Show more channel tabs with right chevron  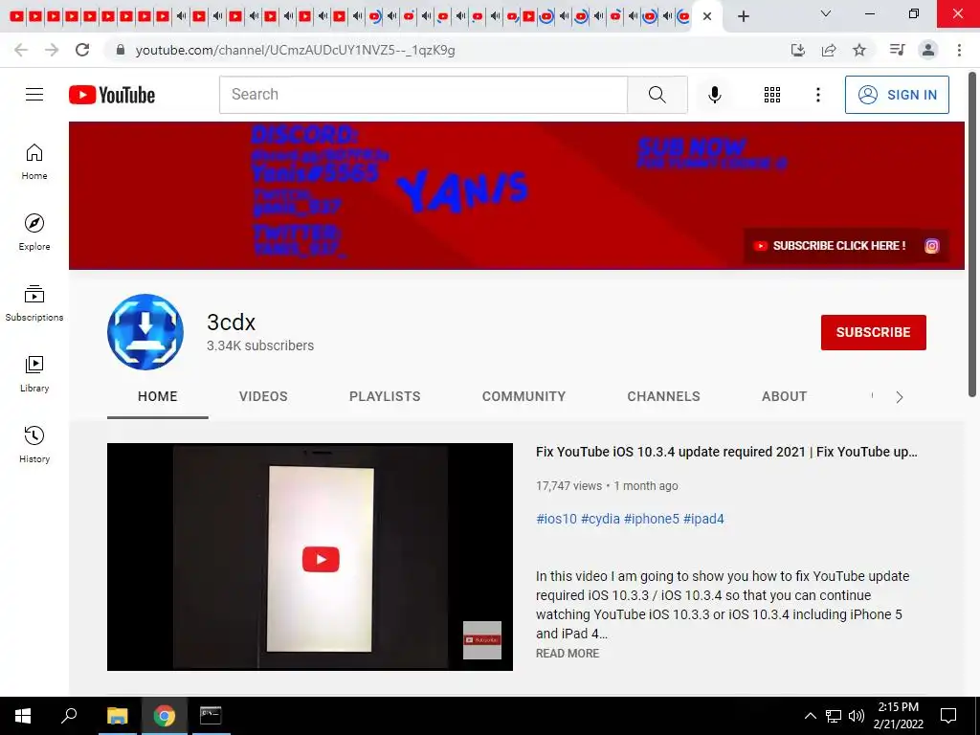900,397
